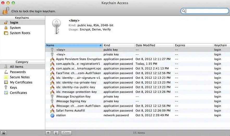Click the Keys category key icon
This screenshot has width=230, height=136.
coord(6,88)
